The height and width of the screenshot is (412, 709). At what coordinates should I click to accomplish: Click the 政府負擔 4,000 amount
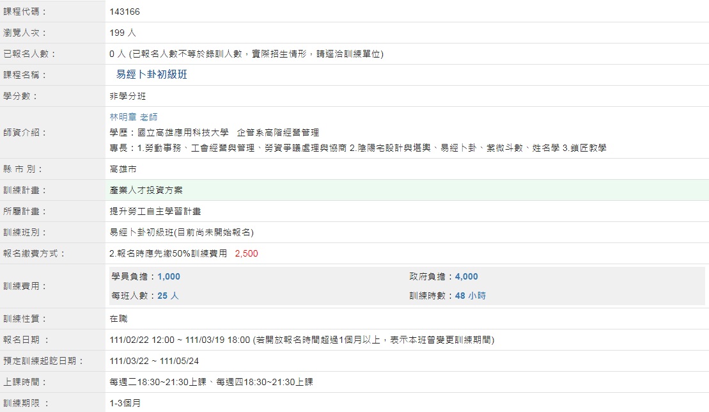pos(466,276)
